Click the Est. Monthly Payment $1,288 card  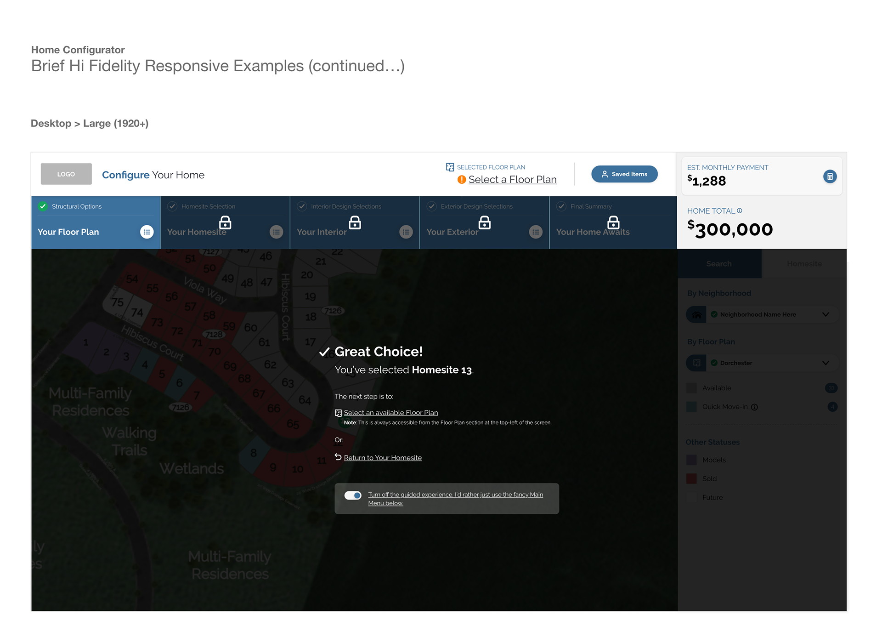point(762,176)
